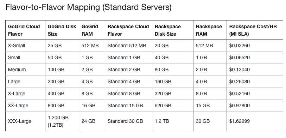Select the GoGrid RAM column header

point(92,30)
